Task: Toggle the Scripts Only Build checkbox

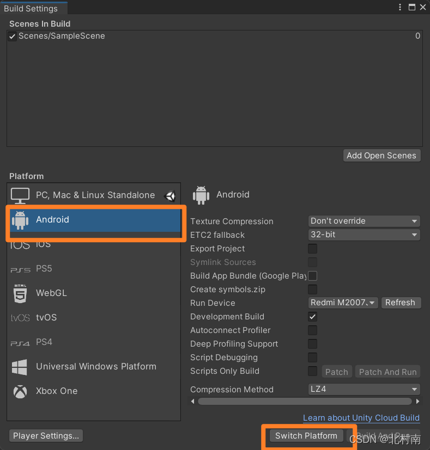Action: pos(312,371)
